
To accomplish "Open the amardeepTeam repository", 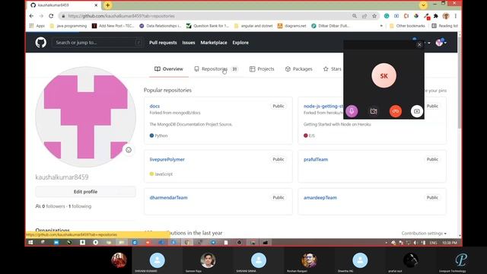I will pos(320,198).
